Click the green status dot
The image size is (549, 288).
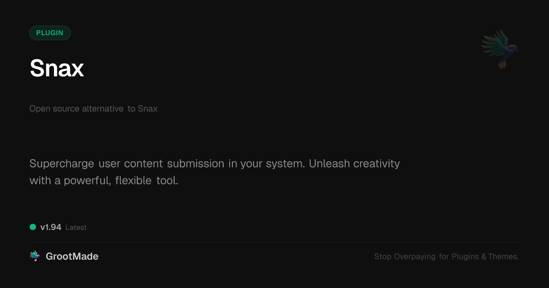tap(33, 227)
